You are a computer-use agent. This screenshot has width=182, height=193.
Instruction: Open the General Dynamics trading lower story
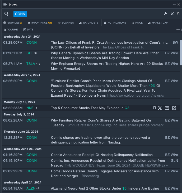click(105, 56)
